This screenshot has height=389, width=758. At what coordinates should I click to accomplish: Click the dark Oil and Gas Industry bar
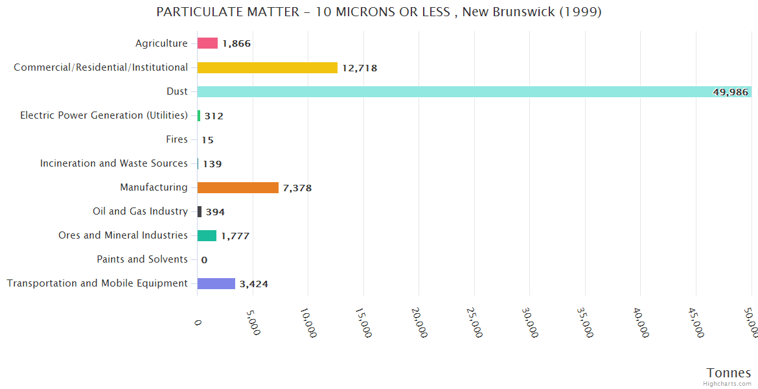pyautogui.click(x=200, y=211)
